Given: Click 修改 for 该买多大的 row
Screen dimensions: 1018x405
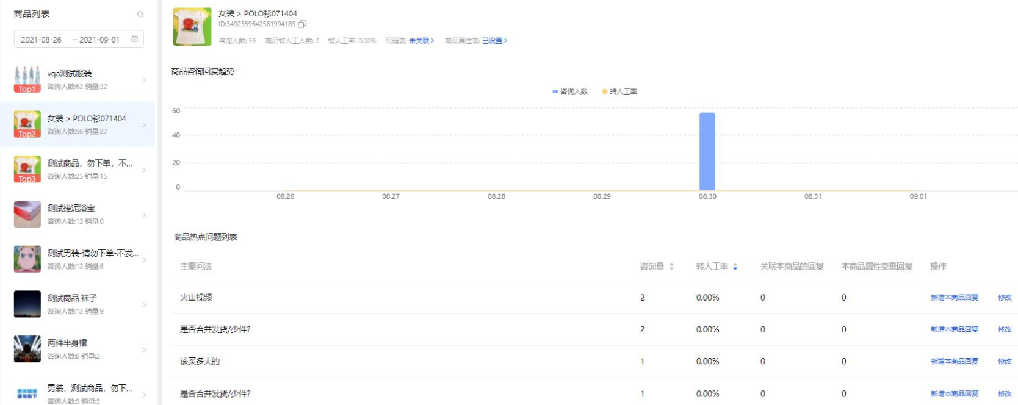Looking at the screenshot, I should point(1005,361).
